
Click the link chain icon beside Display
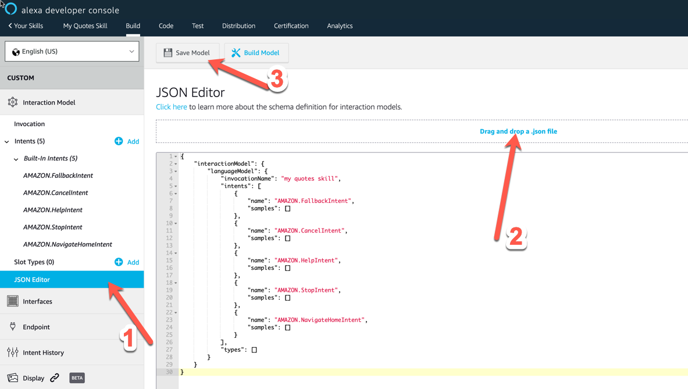55,377
